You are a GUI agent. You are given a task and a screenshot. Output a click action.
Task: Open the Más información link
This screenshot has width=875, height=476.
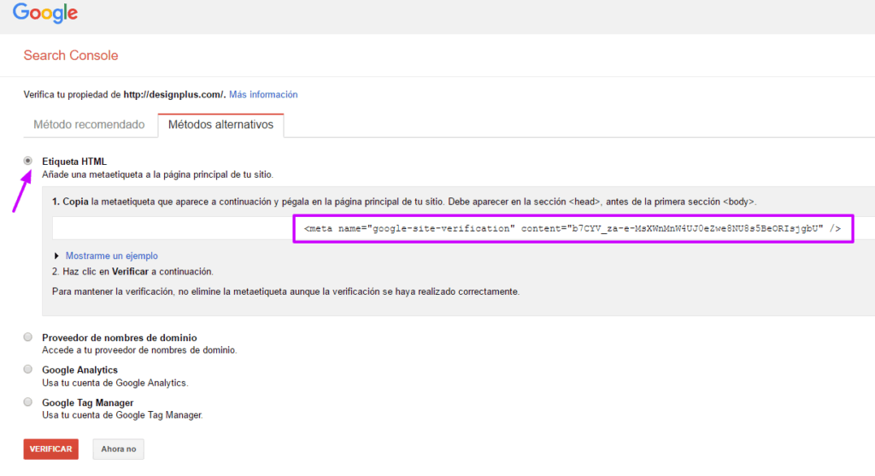pyautogui.click(x=263, y=94)
